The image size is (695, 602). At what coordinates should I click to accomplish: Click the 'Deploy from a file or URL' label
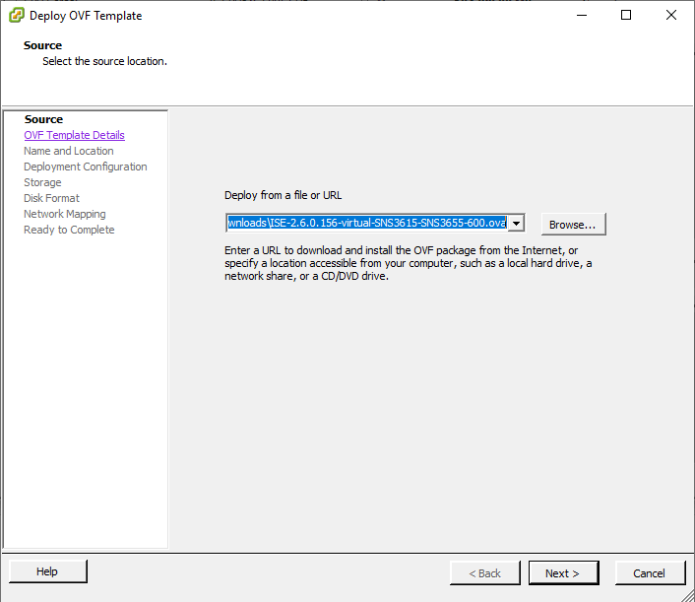tap(283, 195)
